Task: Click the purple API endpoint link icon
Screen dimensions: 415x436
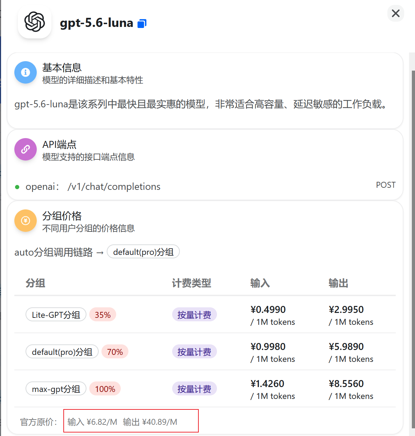Action: coord(26,149)
